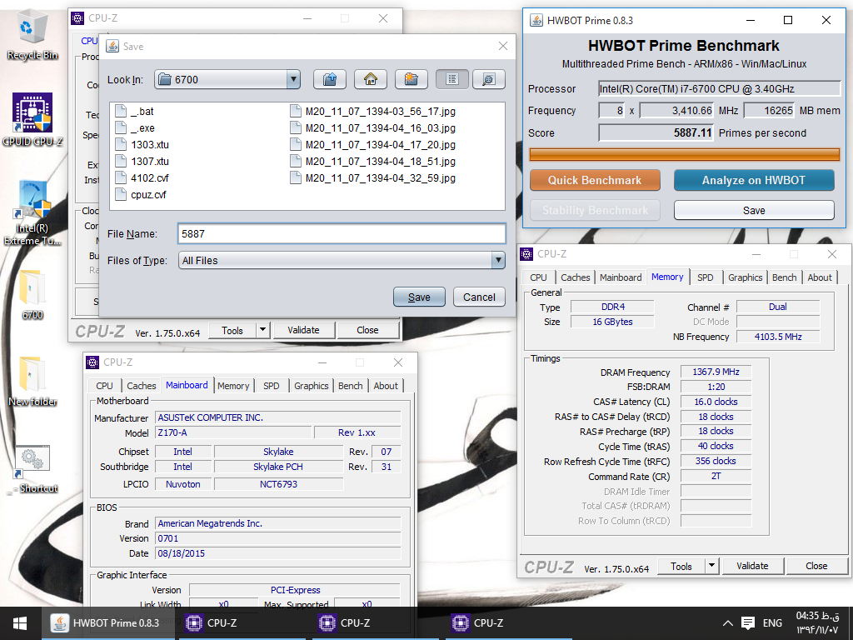Open CPUID CPU-Z desktop shortcut

coord(32,120)
